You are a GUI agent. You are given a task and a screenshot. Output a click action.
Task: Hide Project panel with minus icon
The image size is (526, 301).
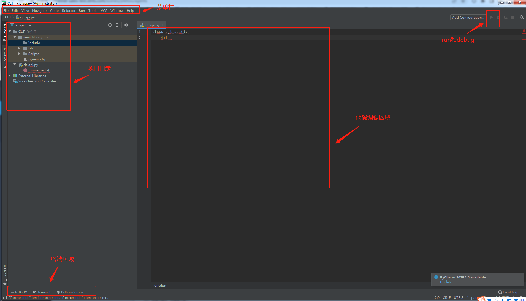pos(133,25)
